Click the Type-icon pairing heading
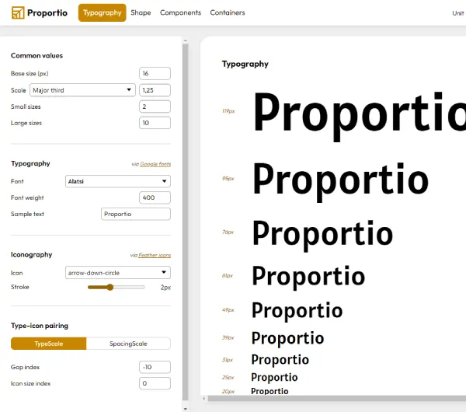Viewport: 466px width, 412px height. click(x=40, y=326)
